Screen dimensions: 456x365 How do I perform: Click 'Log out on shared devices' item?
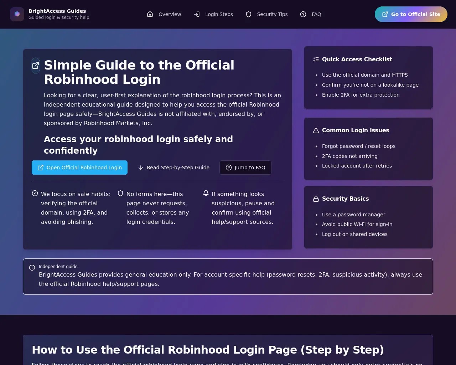355,234
